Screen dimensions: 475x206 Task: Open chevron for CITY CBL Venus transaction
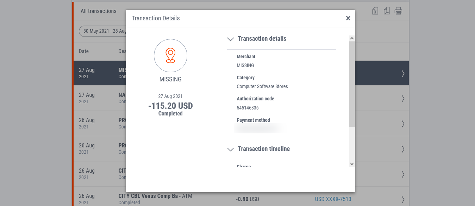point(403,199)
